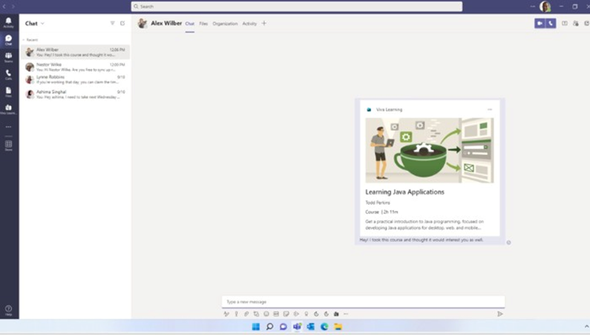Click the filter icon in the Chat pane
Image resolution: width=590 pixels, height=335 pixels.
pos(112,24)
